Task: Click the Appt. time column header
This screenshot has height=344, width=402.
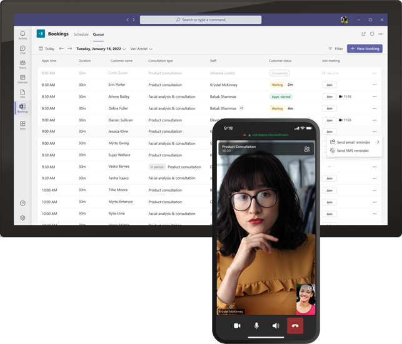Action: [x=49, y=61]
